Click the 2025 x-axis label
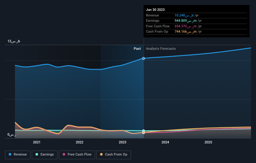The image size is (256, 163). coord(208,142)
